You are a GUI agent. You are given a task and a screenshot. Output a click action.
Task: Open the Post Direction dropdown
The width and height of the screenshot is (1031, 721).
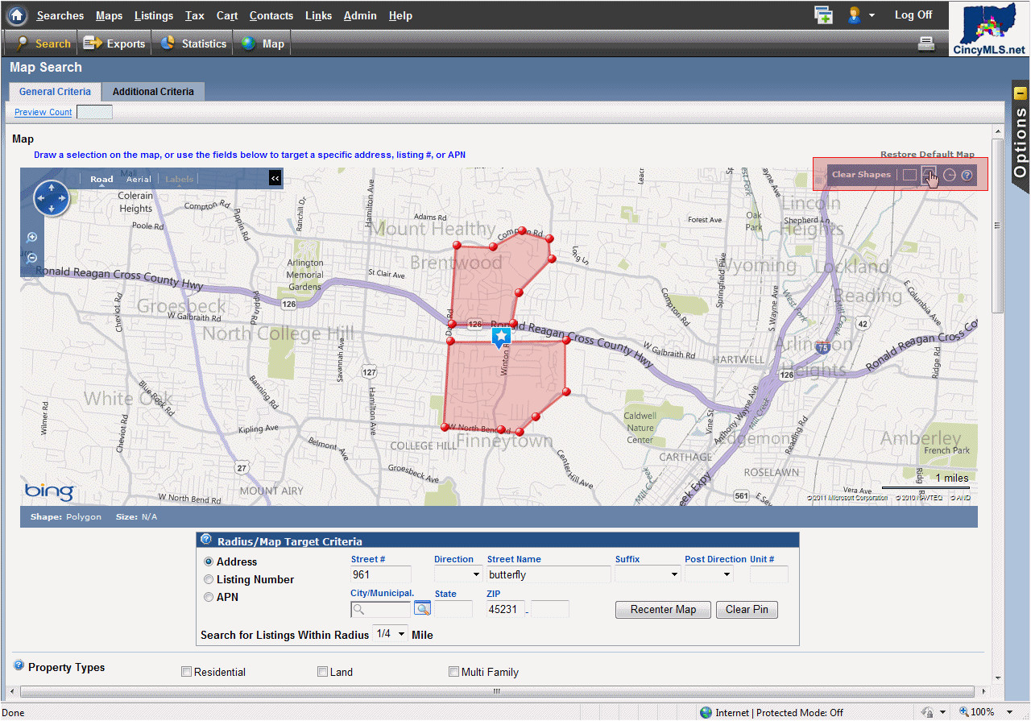click(x=709, y=574)
